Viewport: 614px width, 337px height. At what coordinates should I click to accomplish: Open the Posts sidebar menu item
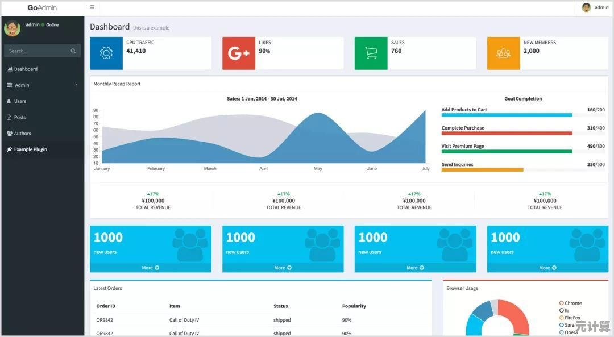pos(43,118)
